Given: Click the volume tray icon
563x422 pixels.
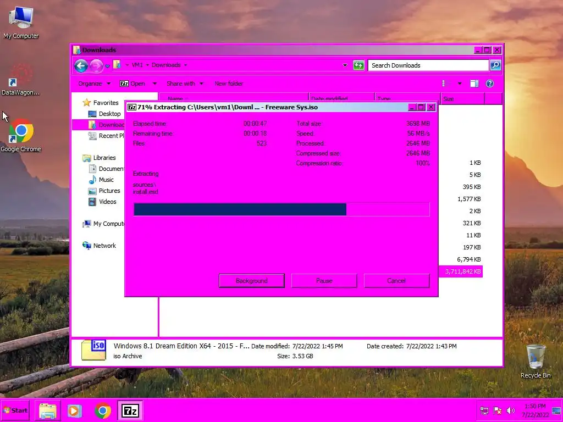Looking at the screenshot, I should [510, 410].
